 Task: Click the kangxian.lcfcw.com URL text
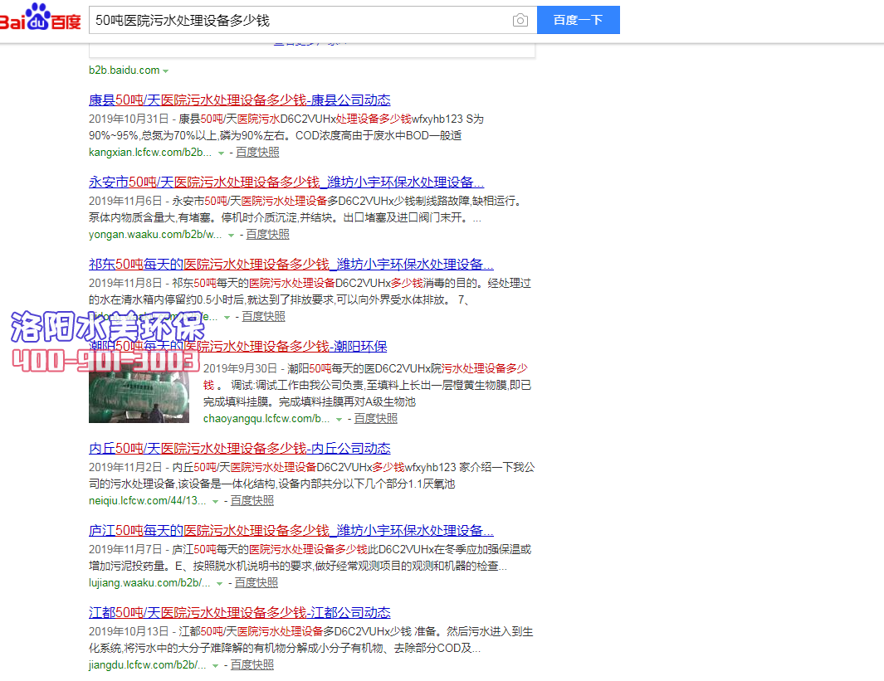click(x=150, y=152)
